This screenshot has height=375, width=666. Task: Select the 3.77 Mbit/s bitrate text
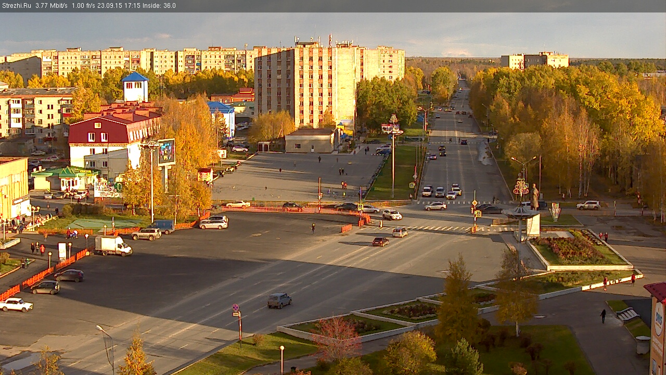coord(52,6)
